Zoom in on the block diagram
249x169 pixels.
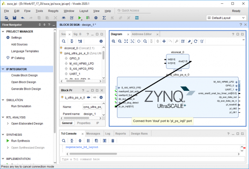(x=114, y=42)
